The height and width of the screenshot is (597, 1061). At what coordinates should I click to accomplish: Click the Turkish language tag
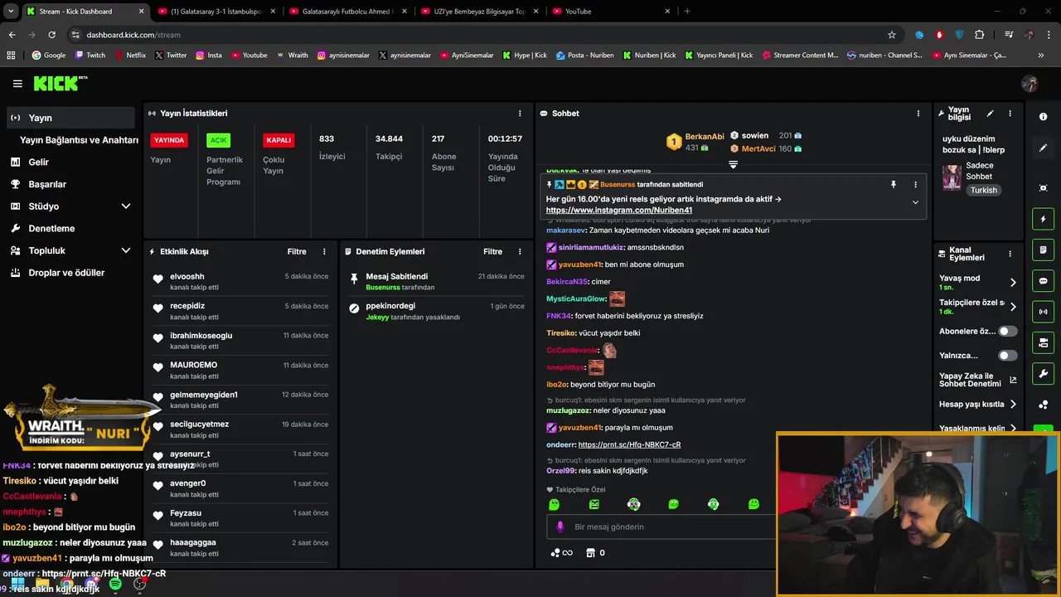(x=984, y=190)
